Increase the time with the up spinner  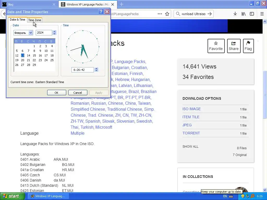pyautogui.click(x=96, y=68)
